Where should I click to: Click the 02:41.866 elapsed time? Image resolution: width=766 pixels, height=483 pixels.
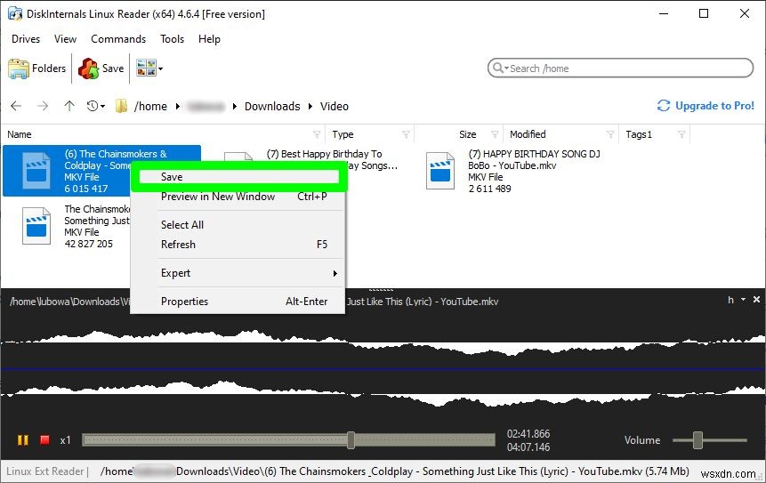tap(528, 434)
